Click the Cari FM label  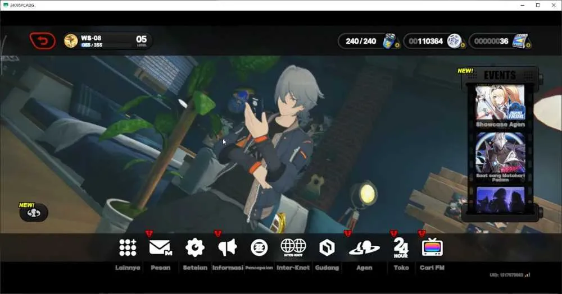click(x=432, y=268)
